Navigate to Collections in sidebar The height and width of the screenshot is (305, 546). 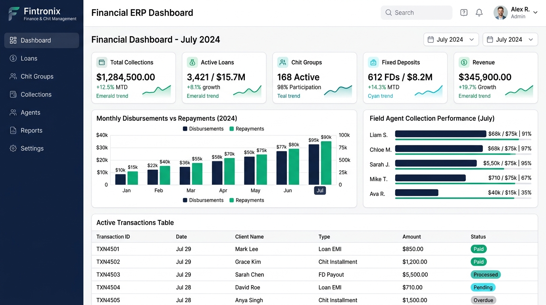pyautogui.click(x=42, y=95)
